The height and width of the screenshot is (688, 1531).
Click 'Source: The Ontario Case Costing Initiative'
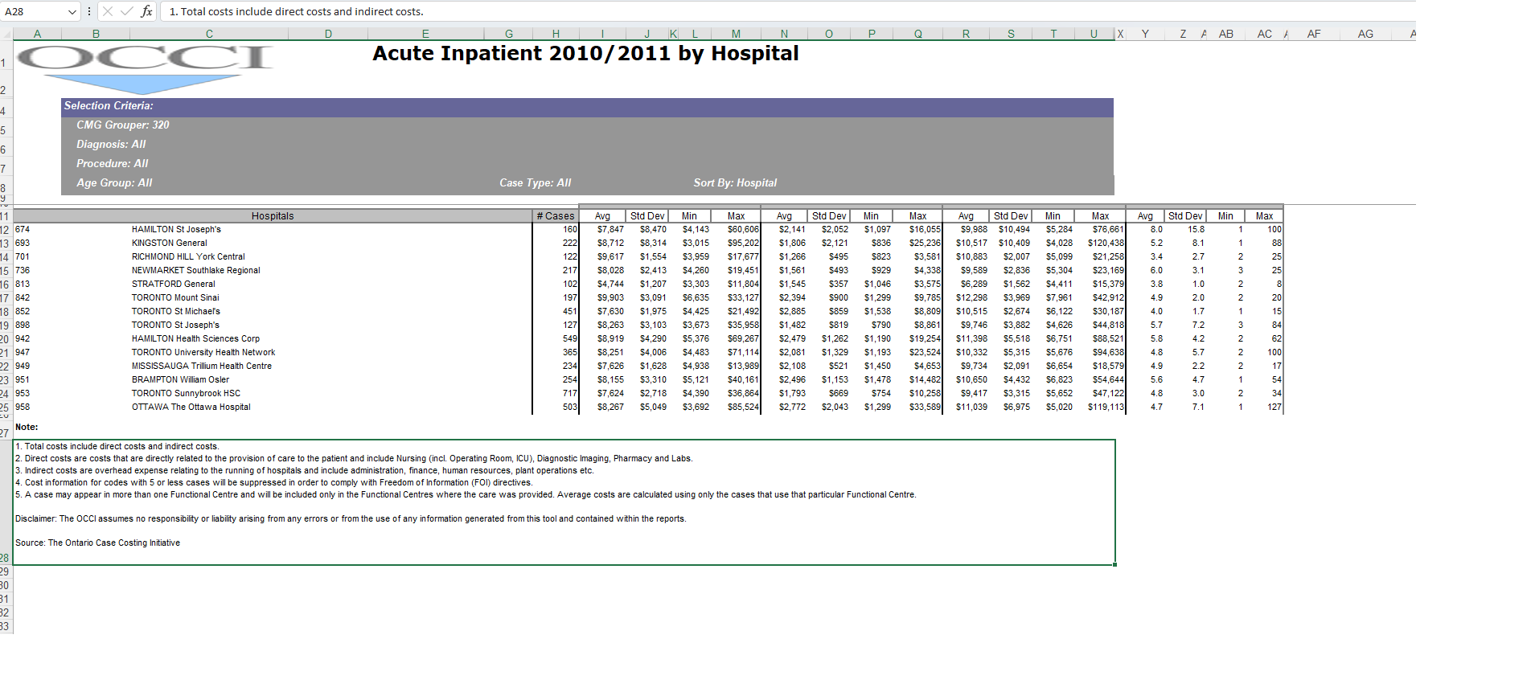(x=97, y=543)
